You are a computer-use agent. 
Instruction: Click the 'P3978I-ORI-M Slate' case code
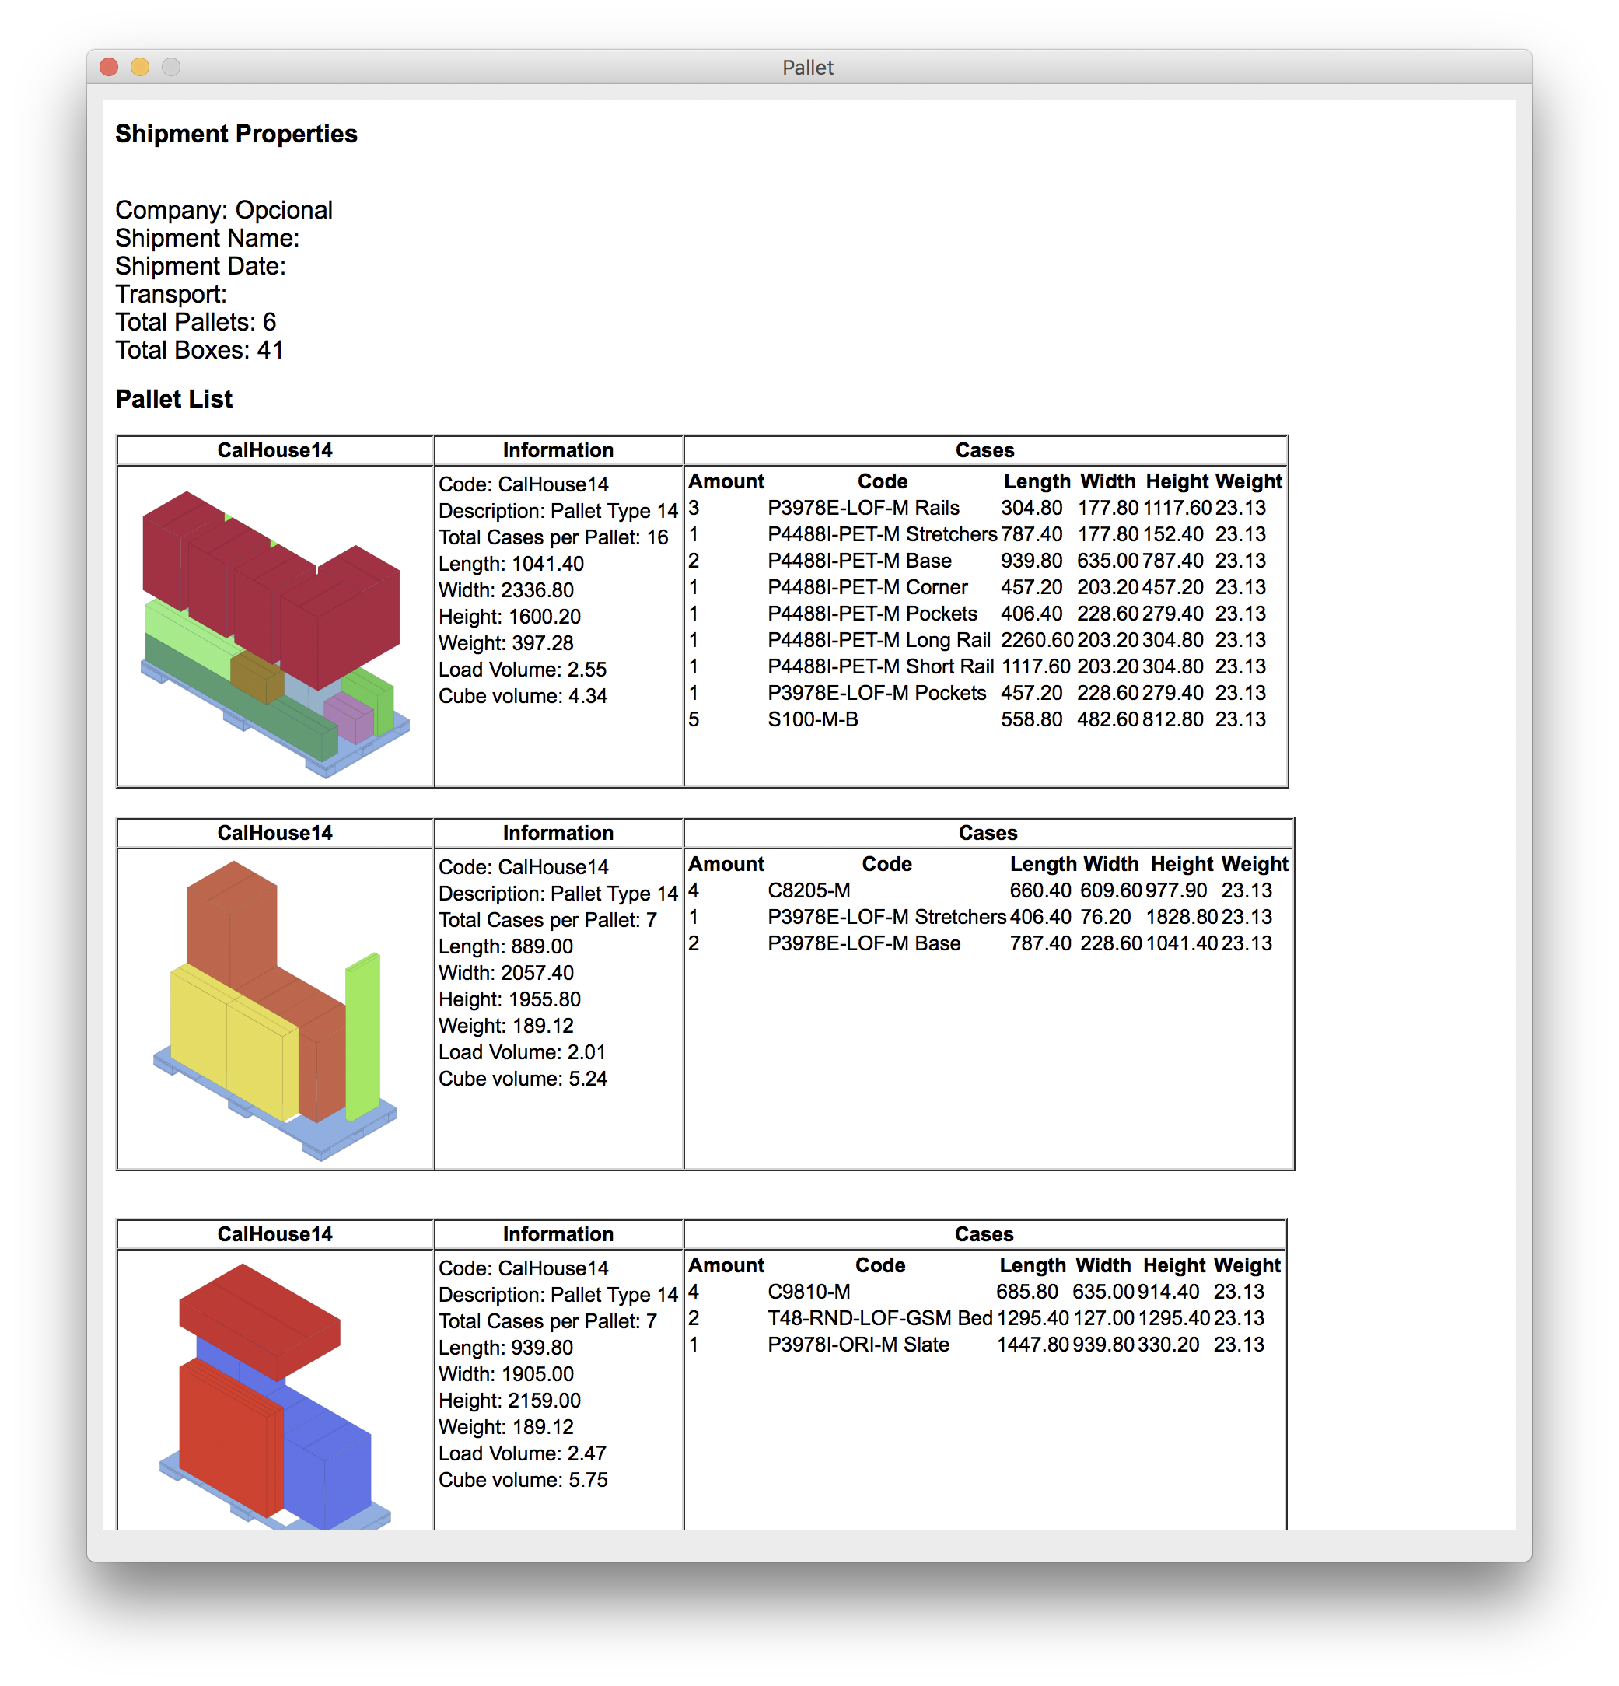pos(858,1345)
